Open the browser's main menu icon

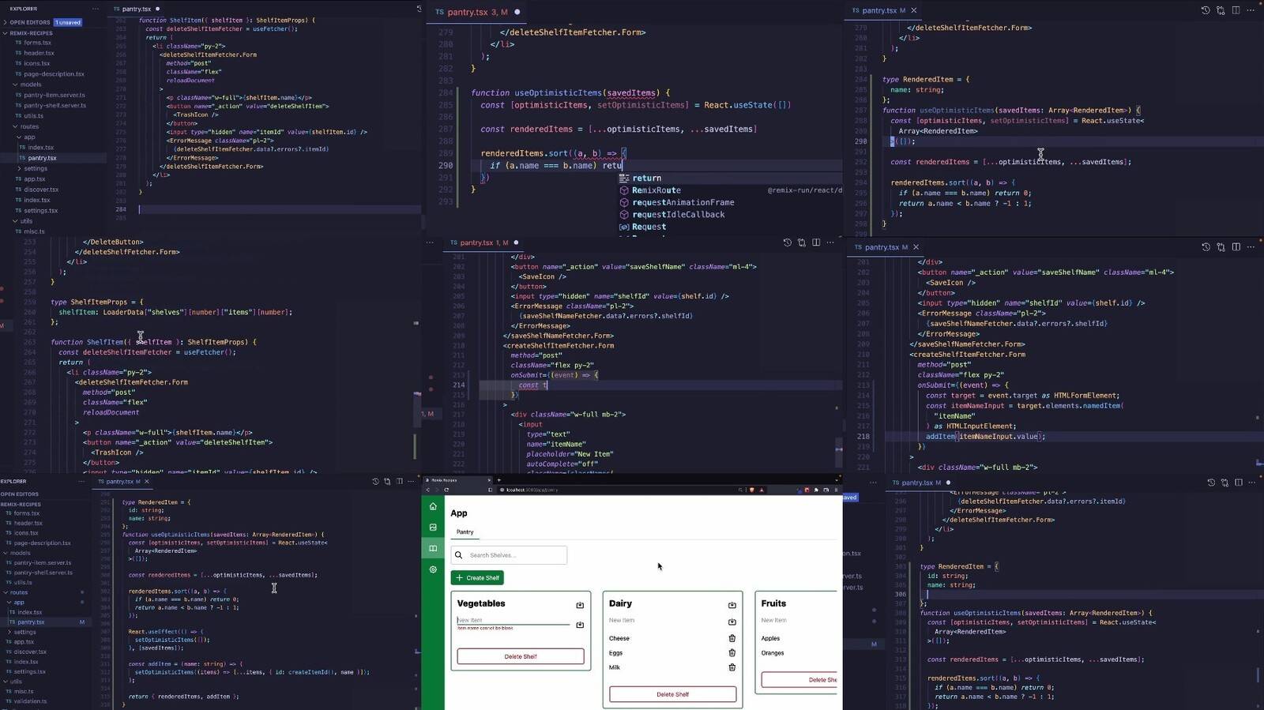(836, 490)
